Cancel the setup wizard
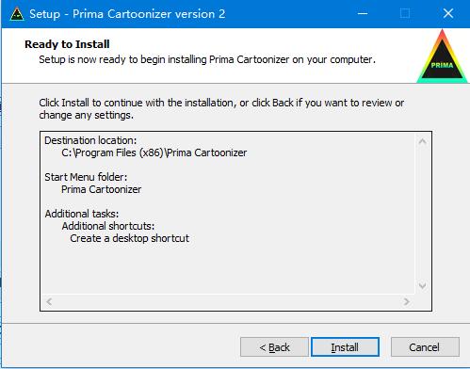The height and width of the screenshot is (369, 470). point(425,347)
